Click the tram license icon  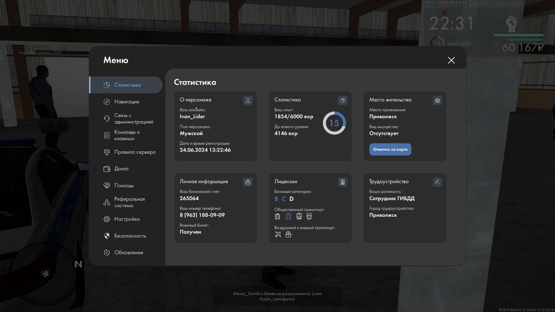(x=299, y=216)
